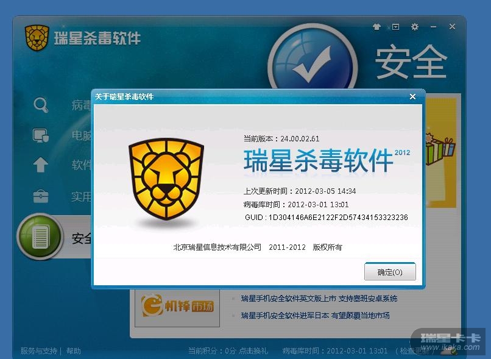Click 上次更新时间 2012-03-05 14:34 text
Viewport: 491px width, 359px height.
pos(300,191)
